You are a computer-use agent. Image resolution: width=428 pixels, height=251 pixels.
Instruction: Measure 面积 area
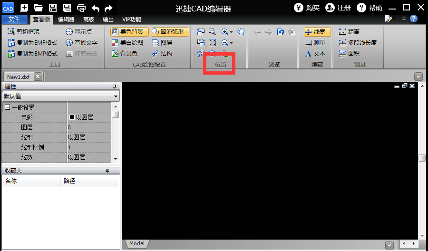[349, 53]
